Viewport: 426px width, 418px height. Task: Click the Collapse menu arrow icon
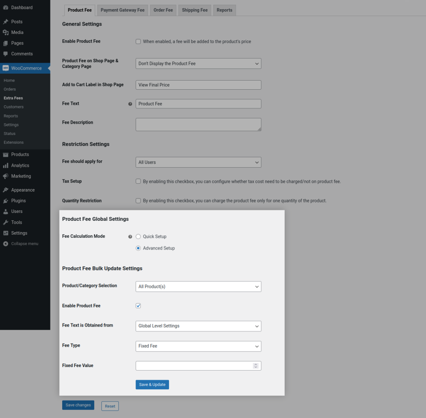coord(5,243)
